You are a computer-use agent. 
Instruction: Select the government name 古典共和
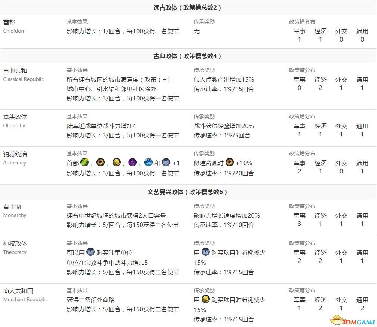(15, 71)
